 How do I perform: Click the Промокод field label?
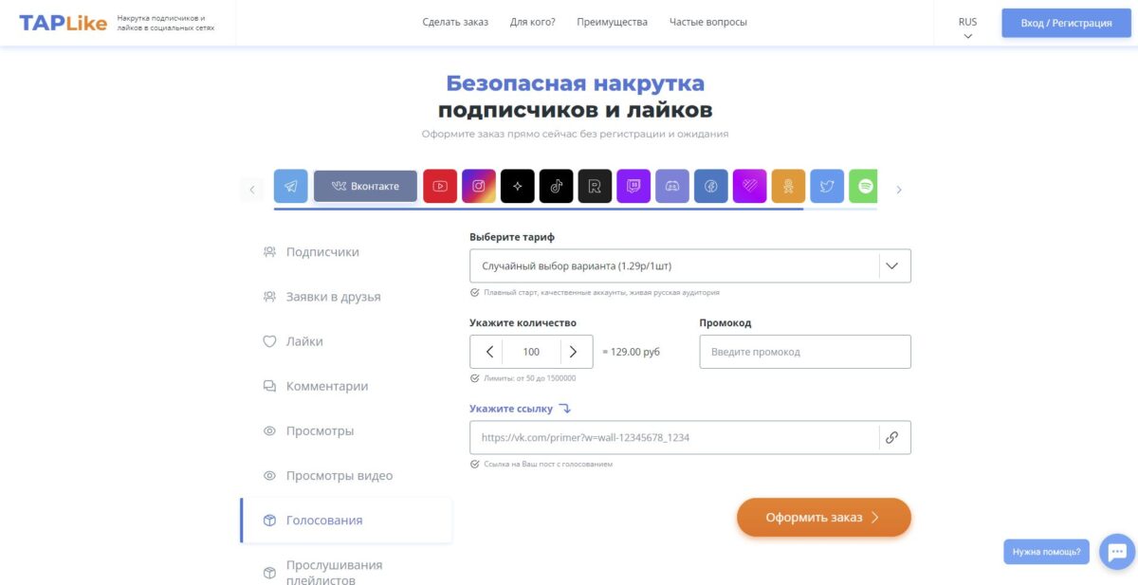point(725,322)
